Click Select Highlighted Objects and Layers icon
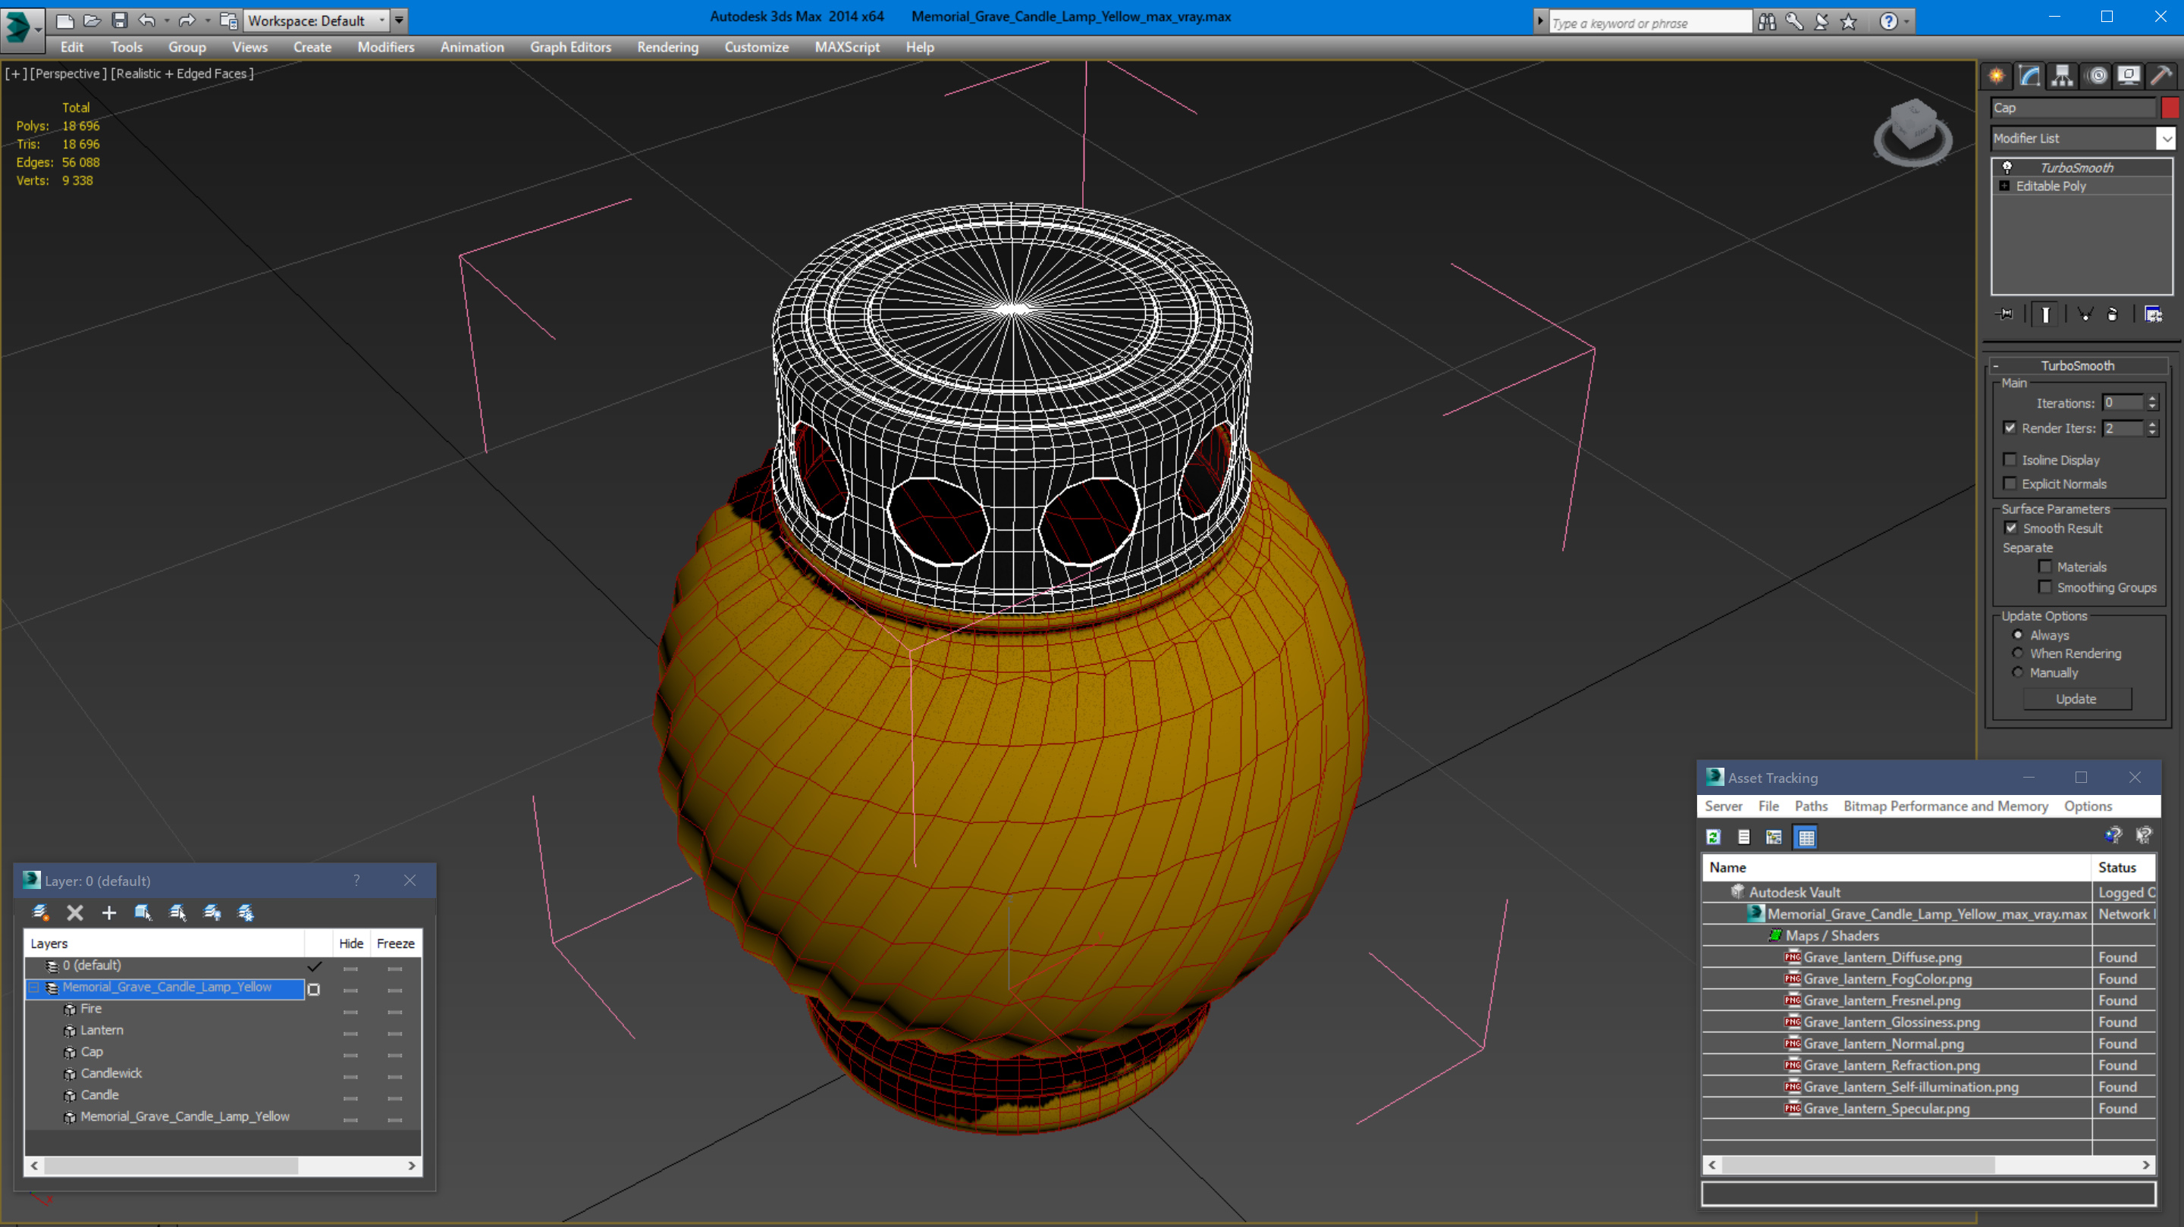This screenshot has height=1227, width=2184. pyautogui.click(x=143, y=912)
